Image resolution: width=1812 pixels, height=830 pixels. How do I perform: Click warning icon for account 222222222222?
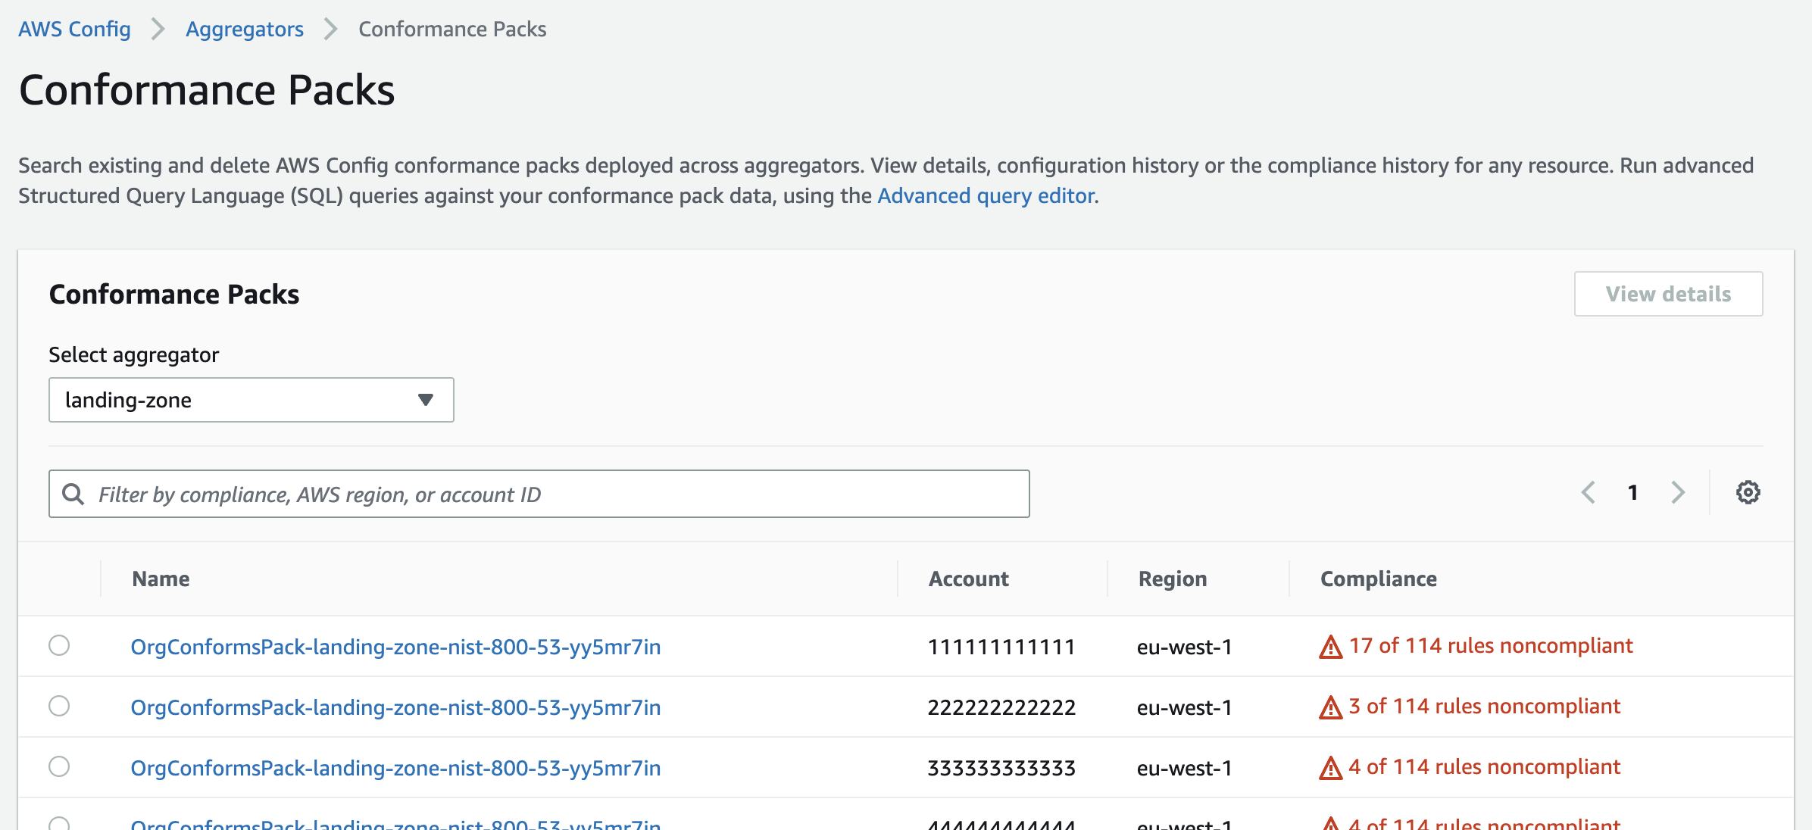coord(1330,707)
